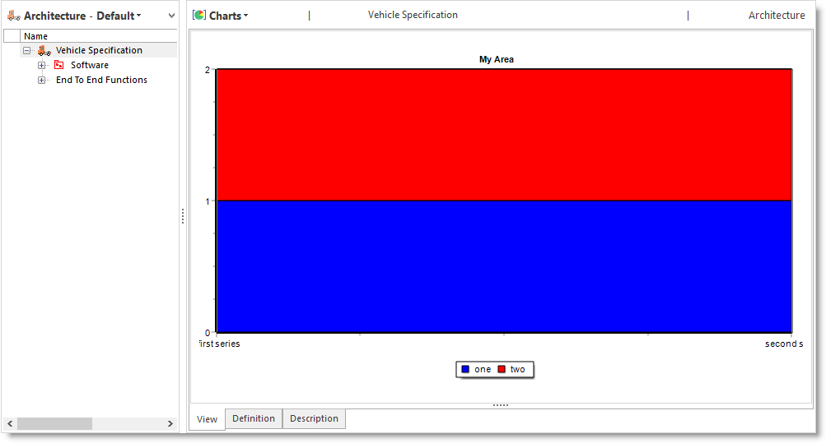Expand the End To End Functions node
The height and width of the screenshot is (443, 826).
pyautogui.click(x=42, y=80)
